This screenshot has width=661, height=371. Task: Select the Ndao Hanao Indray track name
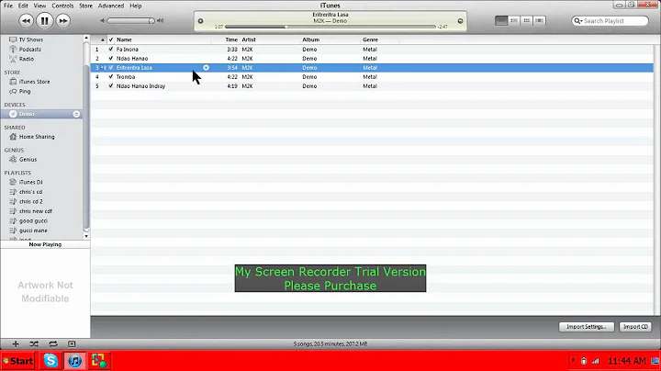pyautogui.click(x=140, y=86)
